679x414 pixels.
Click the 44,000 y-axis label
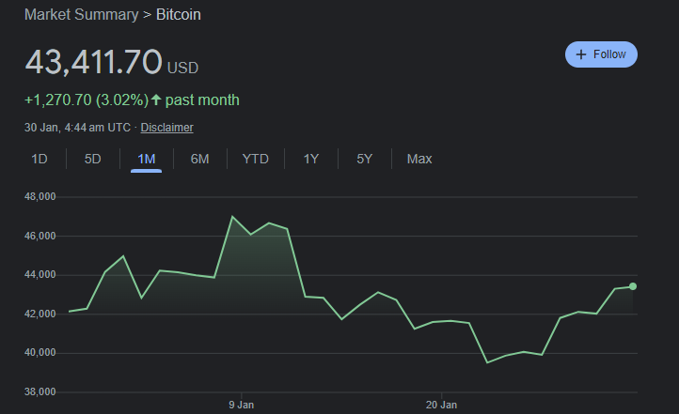(x=39, y=275)
